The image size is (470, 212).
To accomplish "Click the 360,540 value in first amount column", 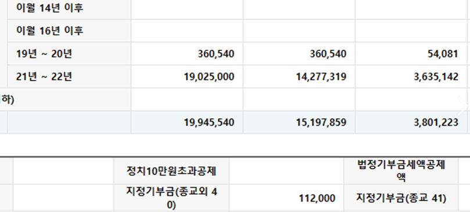I will pyautogui.click(x=216, y=54).
